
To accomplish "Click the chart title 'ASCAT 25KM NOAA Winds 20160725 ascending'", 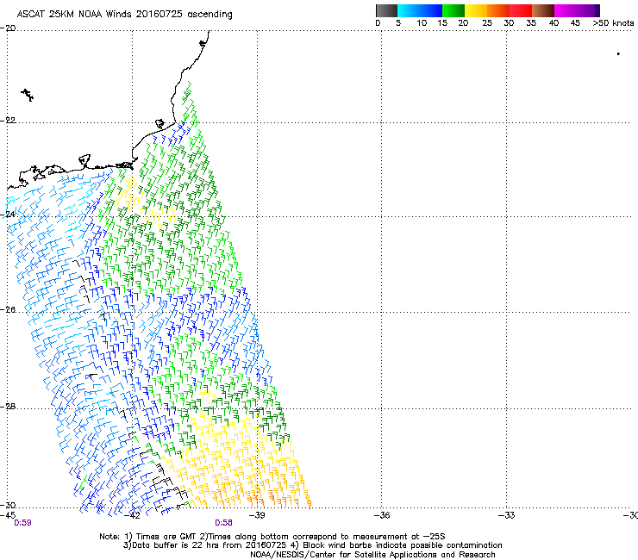I will click(124, 15).
